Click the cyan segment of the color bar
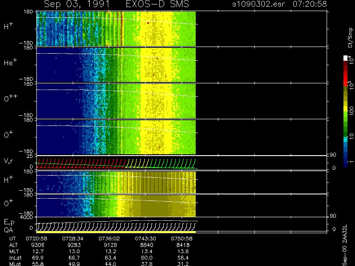The height and width of the screenshot is (266, 355). click(x=346, y=139)
